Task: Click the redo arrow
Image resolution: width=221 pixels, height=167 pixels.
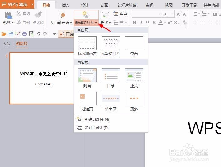Action: (45, 34)
